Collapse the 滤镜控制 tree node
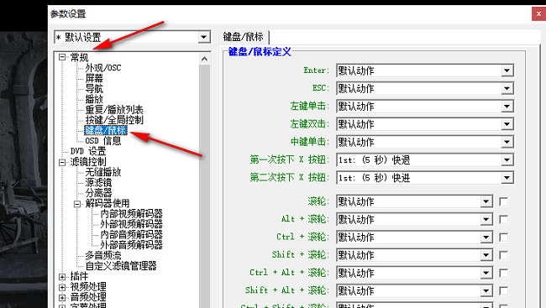 [x=62, y=162]
